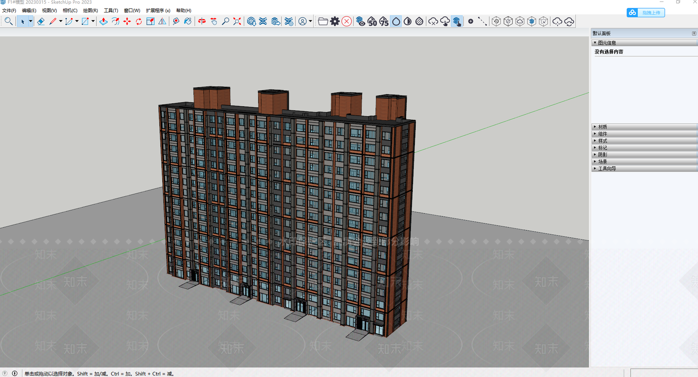698x377 pixels.
Task: Expand the 样式 panel section
Action: (x=645, y=141)
